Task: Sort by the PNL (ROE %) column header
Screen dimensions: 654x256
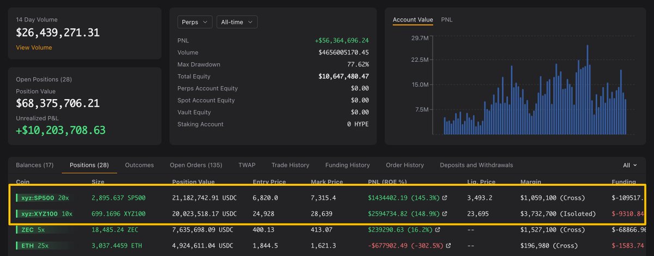Action: 386,182
